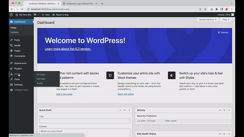The height and width of the screenshot is (137, 244).
Task: Move Site Health Status box down
Action: pyautogui.click(x=224, y=134)
